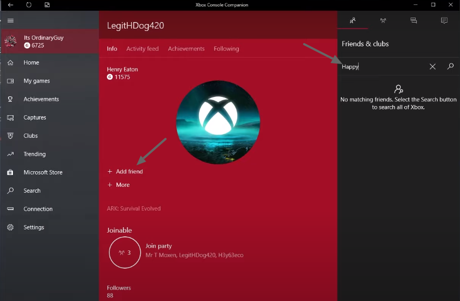460x301 pixels.
Task: Switch to the Following tab
Action: click(x=226, y=48)
